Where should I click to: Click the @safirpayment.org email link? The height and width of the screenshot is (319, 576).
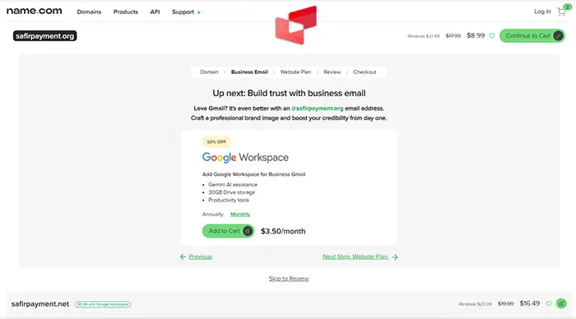coord(318,109)
